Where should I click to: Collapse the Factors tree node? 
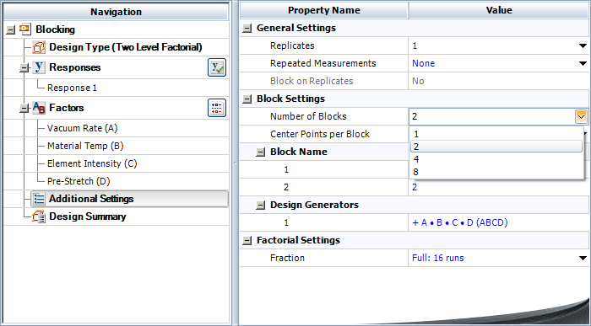(x=24, y=109)
